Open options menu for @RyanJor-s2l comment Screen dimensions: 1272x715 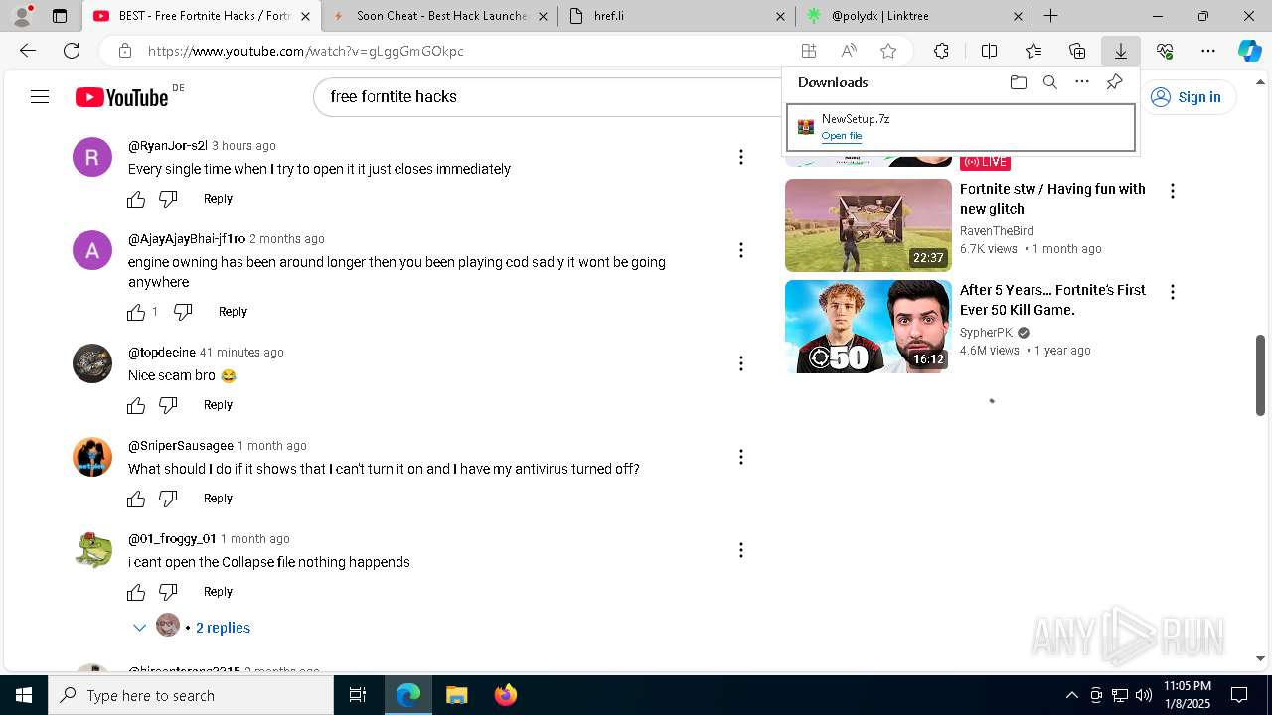pyautogui.click(x=740, y=157)
